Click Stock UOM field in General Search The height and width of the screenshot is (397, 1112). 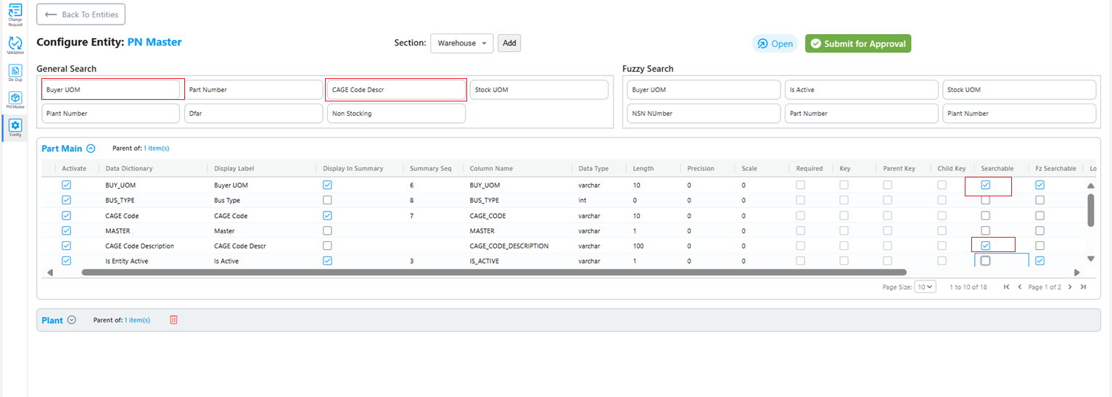(x=539, y=90)
